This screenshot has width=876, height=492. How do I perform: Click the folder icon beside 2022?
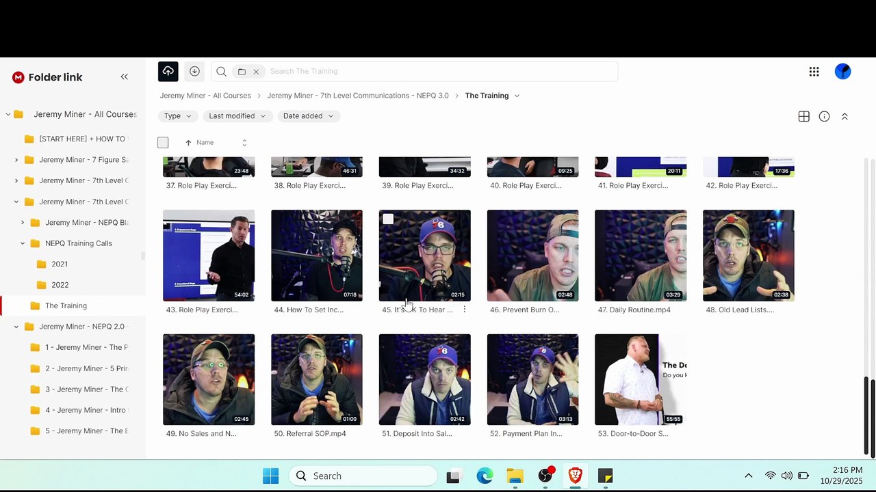[41, 285]
